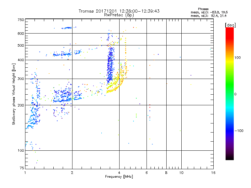Screen dimensions: 251x188
Task: Click the '0' colorbar tick label
Action: pos(235,94)
